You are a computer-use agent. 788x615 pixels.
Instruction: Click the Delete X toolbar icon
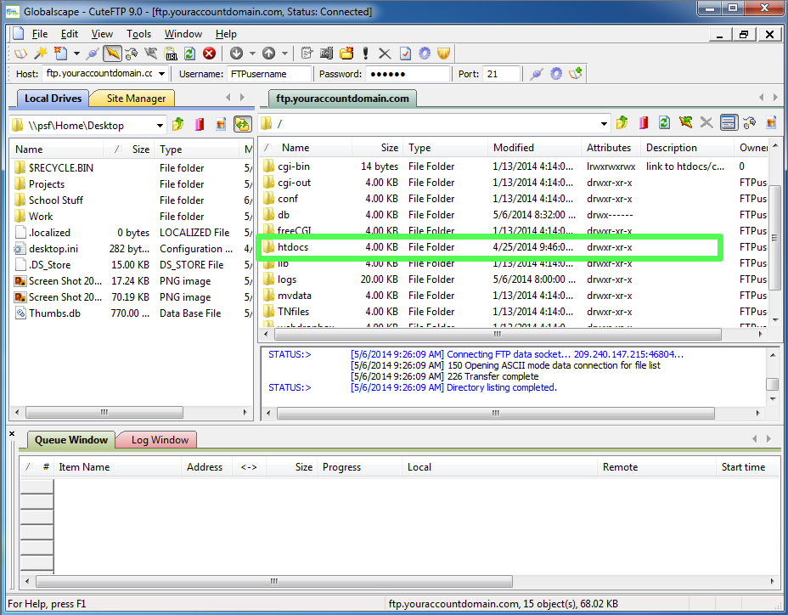[385, 54]
